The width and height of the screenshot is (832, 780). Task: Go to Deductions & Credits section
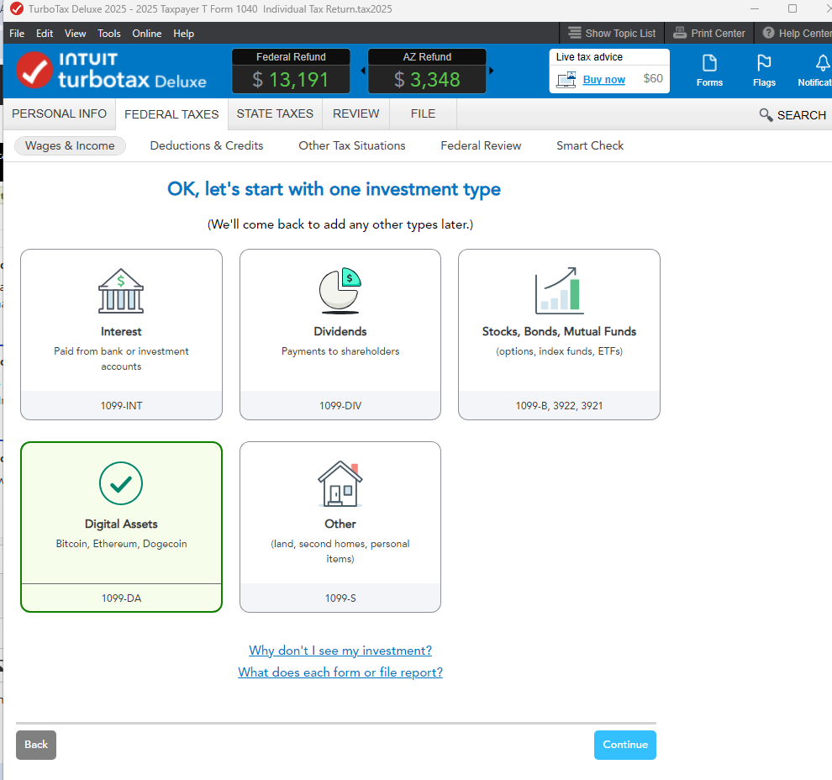click(207, 145)
